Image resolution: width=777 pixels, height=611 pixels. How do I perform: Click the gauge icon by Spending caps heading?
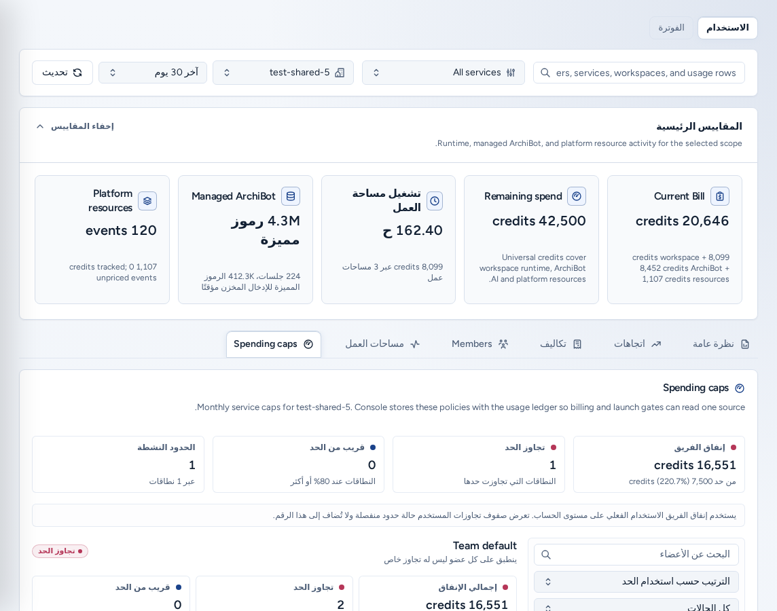tap(740, 388)
